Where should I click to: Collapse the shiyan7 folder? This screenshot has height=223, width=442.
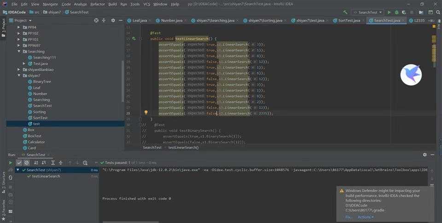tap(18, 75)
